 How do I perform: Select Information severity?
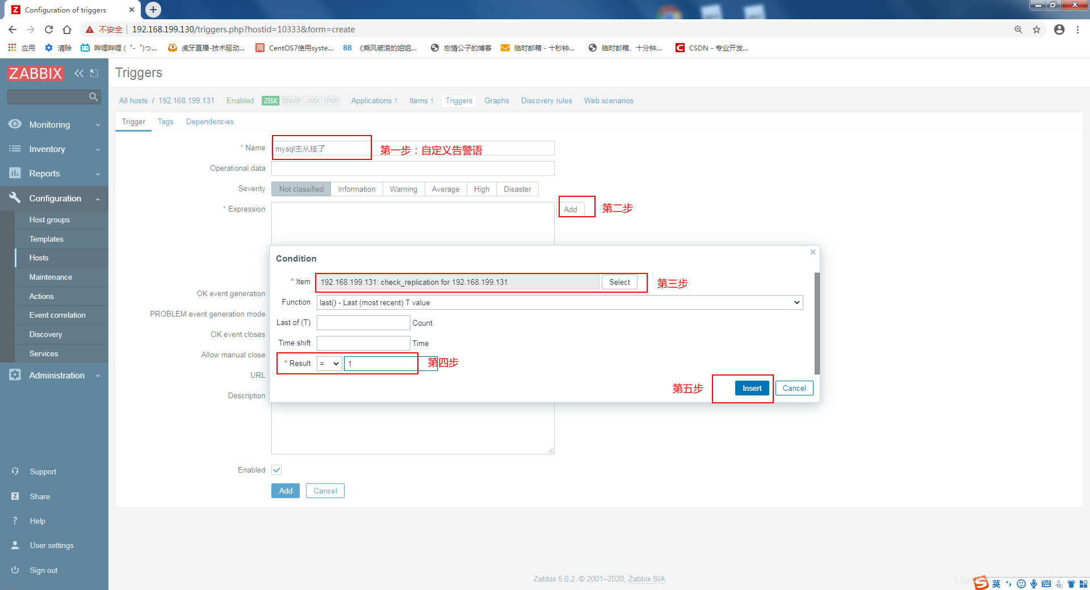click(357, 189)
